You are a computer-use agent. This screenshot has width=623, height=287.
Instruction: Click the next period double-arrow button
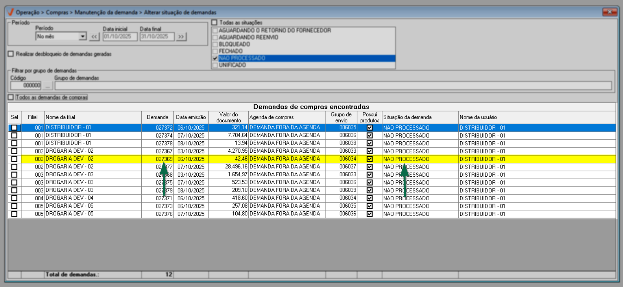181,37
